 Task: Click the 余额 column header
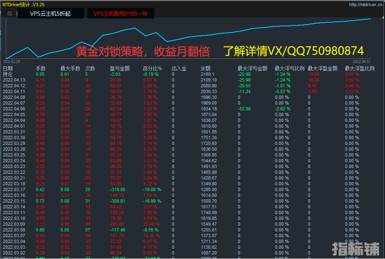(205, 68)
